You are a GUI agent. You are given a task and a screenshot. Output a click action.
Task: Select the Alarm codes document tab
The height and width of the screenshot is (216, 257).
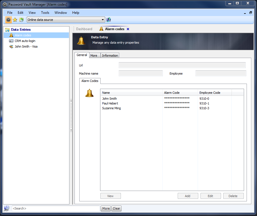tap(114, 29)
